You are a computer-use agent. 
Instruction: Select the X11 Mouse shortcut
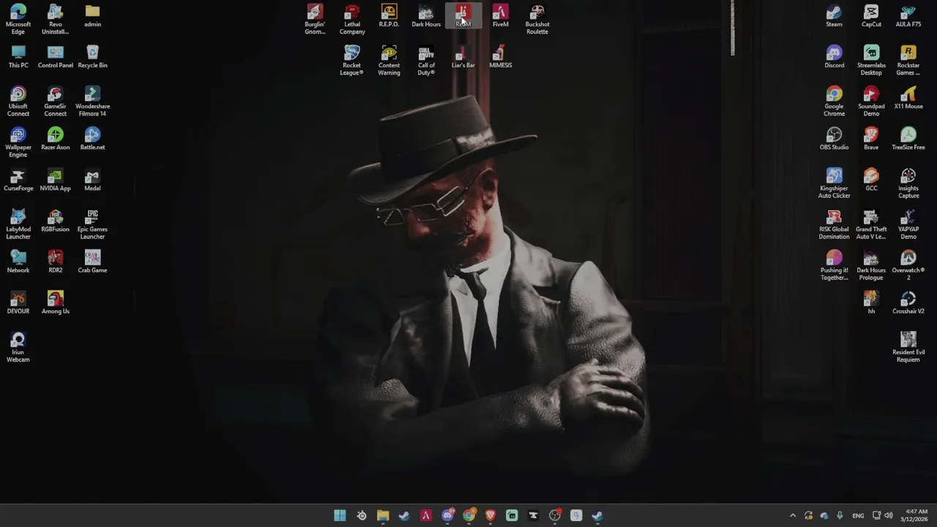coord(908,98)
